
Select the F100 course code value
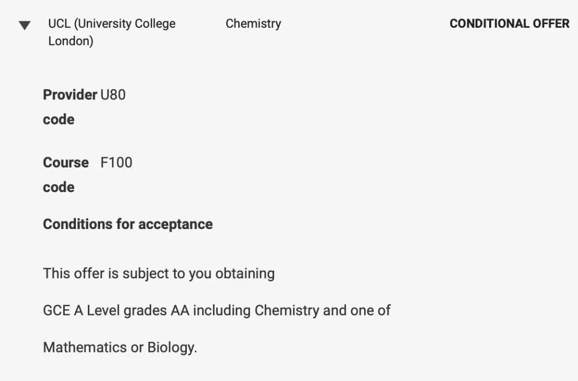[x=116, y=163]
